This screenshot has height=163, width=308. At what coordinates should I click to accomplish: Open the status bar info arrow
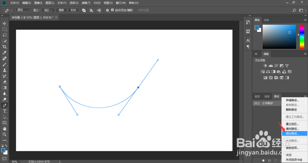tap(60, 162)
